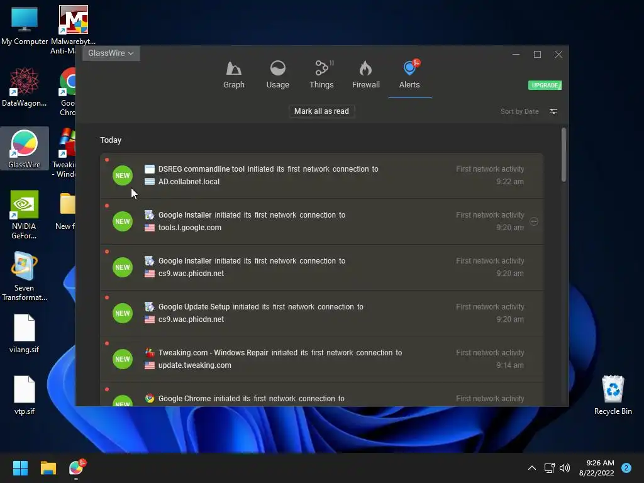Viewport: 644px width, 483px height.
Task: Click NEW badge on DSREG commandline alert
Action: tap(123, 175)
